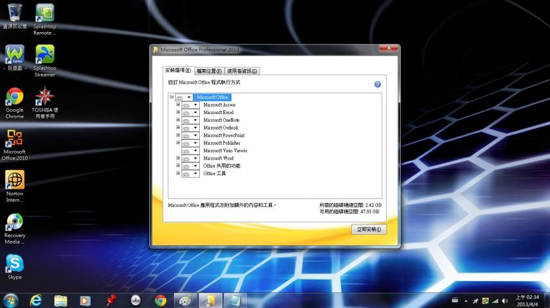550x308 pixels.
Task: Open install options dropdown for Microsoft Office root
Action: [184, 97]
